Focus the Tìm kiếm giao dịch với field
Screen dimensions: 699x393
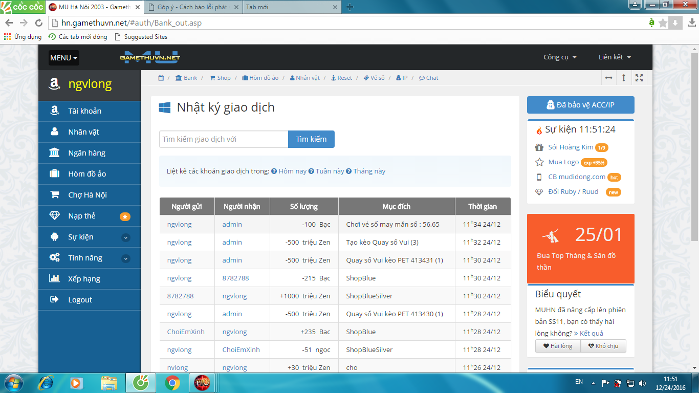224,139
